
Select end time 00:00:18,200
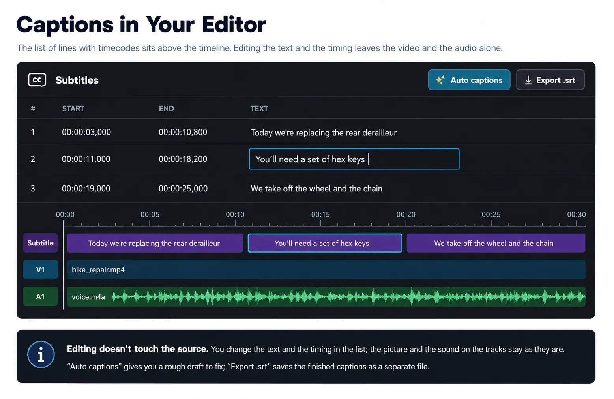tap(183, 159)
